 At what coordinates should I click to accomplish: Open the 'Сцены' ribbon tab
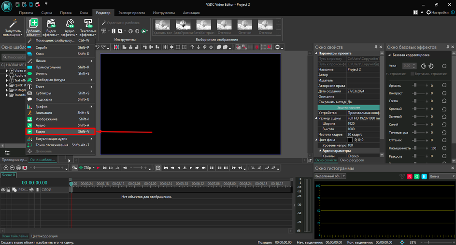point(46,13)
